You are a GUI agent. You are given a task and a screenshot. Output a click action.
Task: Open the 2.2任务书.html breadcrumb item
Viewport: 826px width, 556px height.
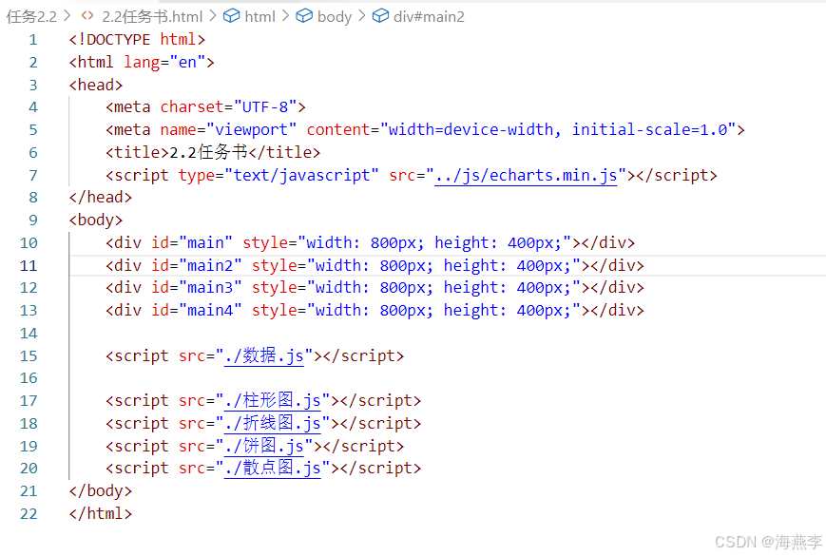[x=152, y=16]
